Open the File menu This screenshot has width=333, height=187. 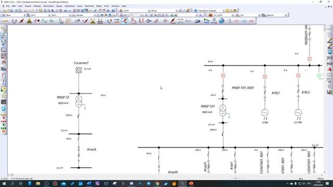(x=8, y=6)
